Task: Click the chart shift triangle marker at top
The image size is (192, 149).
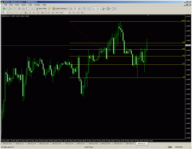Action: [148, 15]
